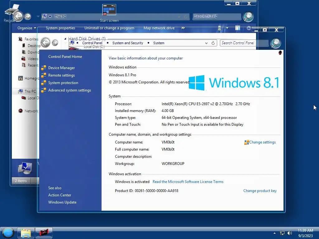The width and height of the screenshot is (319, 239).
Task: Click Back arrow in This PC window
Action: coord(18,16)
